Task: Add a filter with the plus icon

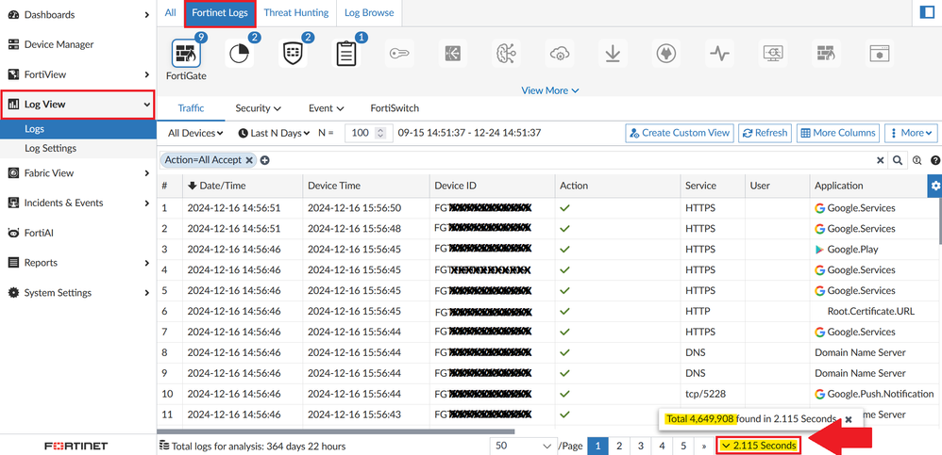Action: click(265, 160)
